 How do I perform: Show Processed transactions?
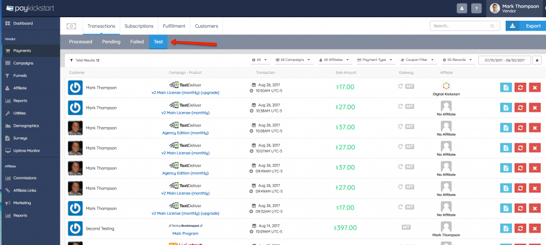81,41
